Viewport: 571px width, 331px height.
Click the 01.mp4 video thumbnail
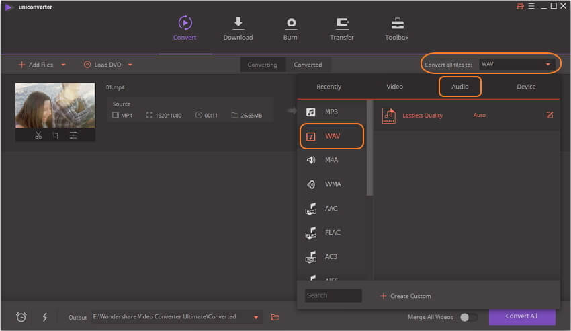point(55,106)
